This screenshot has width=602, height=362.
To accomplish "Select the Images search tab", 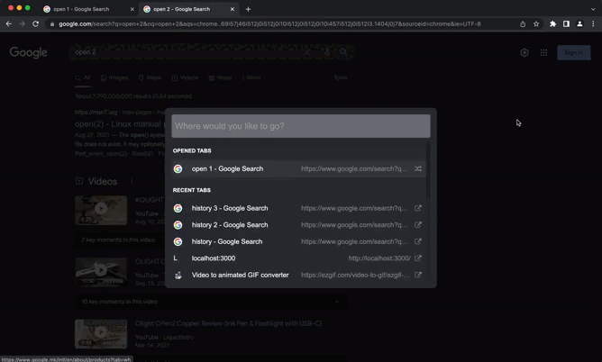I will [114, 77].
